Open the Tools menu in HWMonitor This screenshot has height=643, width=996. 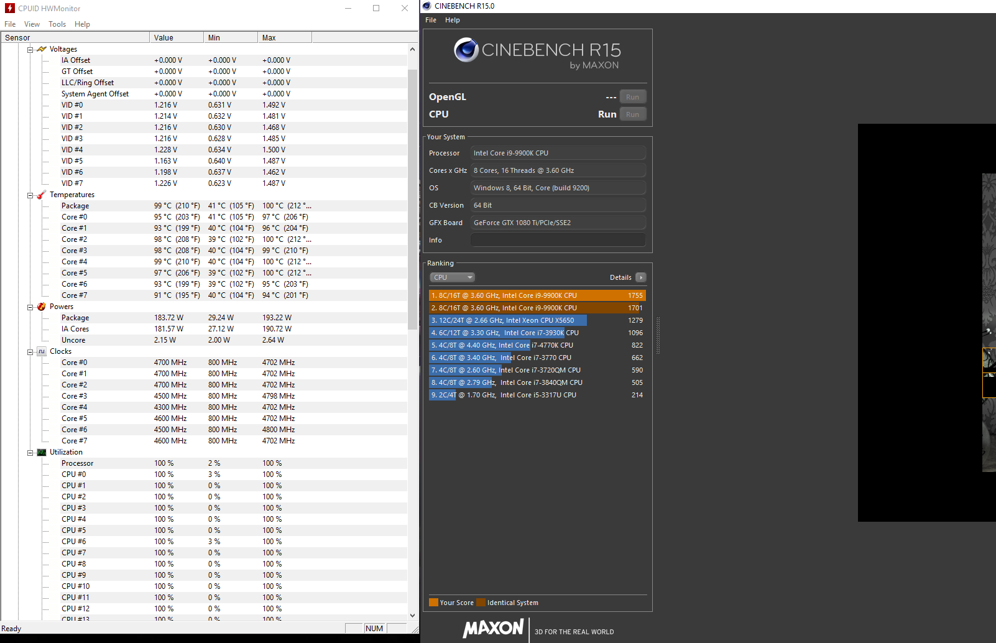tap(57, 24)
